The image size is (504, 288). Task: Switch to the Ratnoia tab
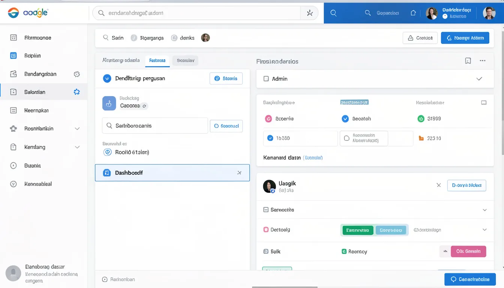click(157, 60)
